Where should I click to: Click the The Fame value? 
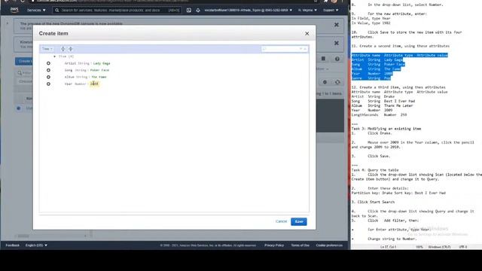[99, 77]
